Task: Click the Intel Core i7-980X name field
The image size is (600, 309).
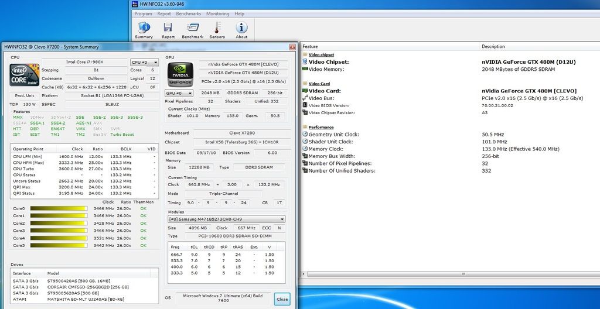Action: click(x=84, y=62)
